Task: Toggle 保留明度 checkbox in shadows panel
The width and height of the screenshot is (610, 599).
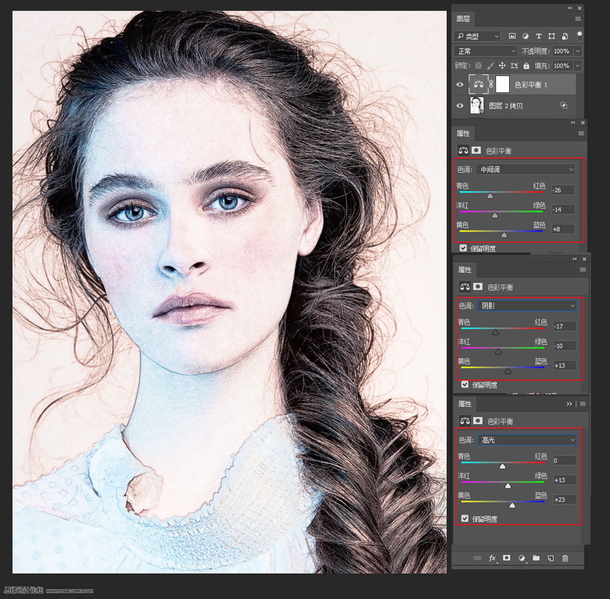Action: click(464, 385)
